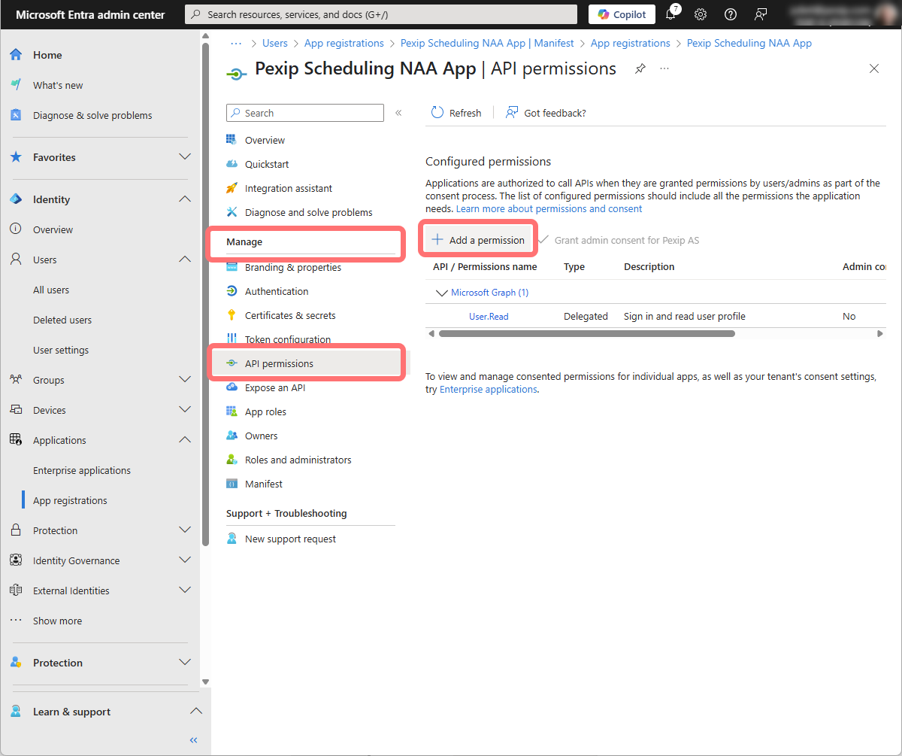Screen dimensions: 902x756
Task: Click the help question mark icon
Action: tap(730, 14)
